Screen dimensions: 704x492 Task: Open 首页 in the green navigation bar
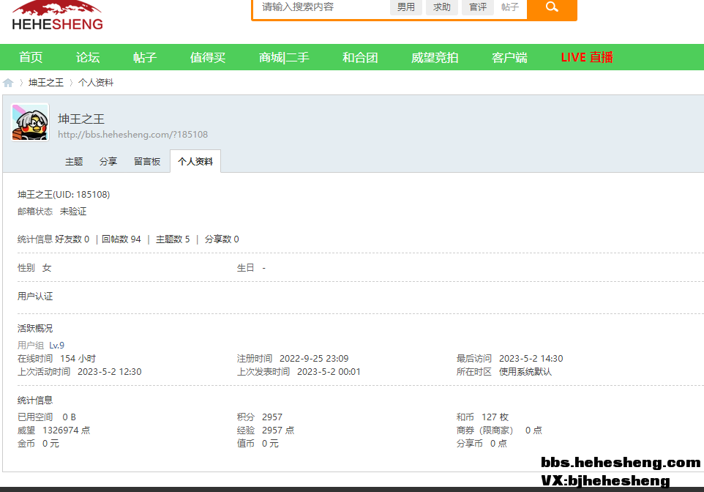pyautogui.click(x=31, y=58)
